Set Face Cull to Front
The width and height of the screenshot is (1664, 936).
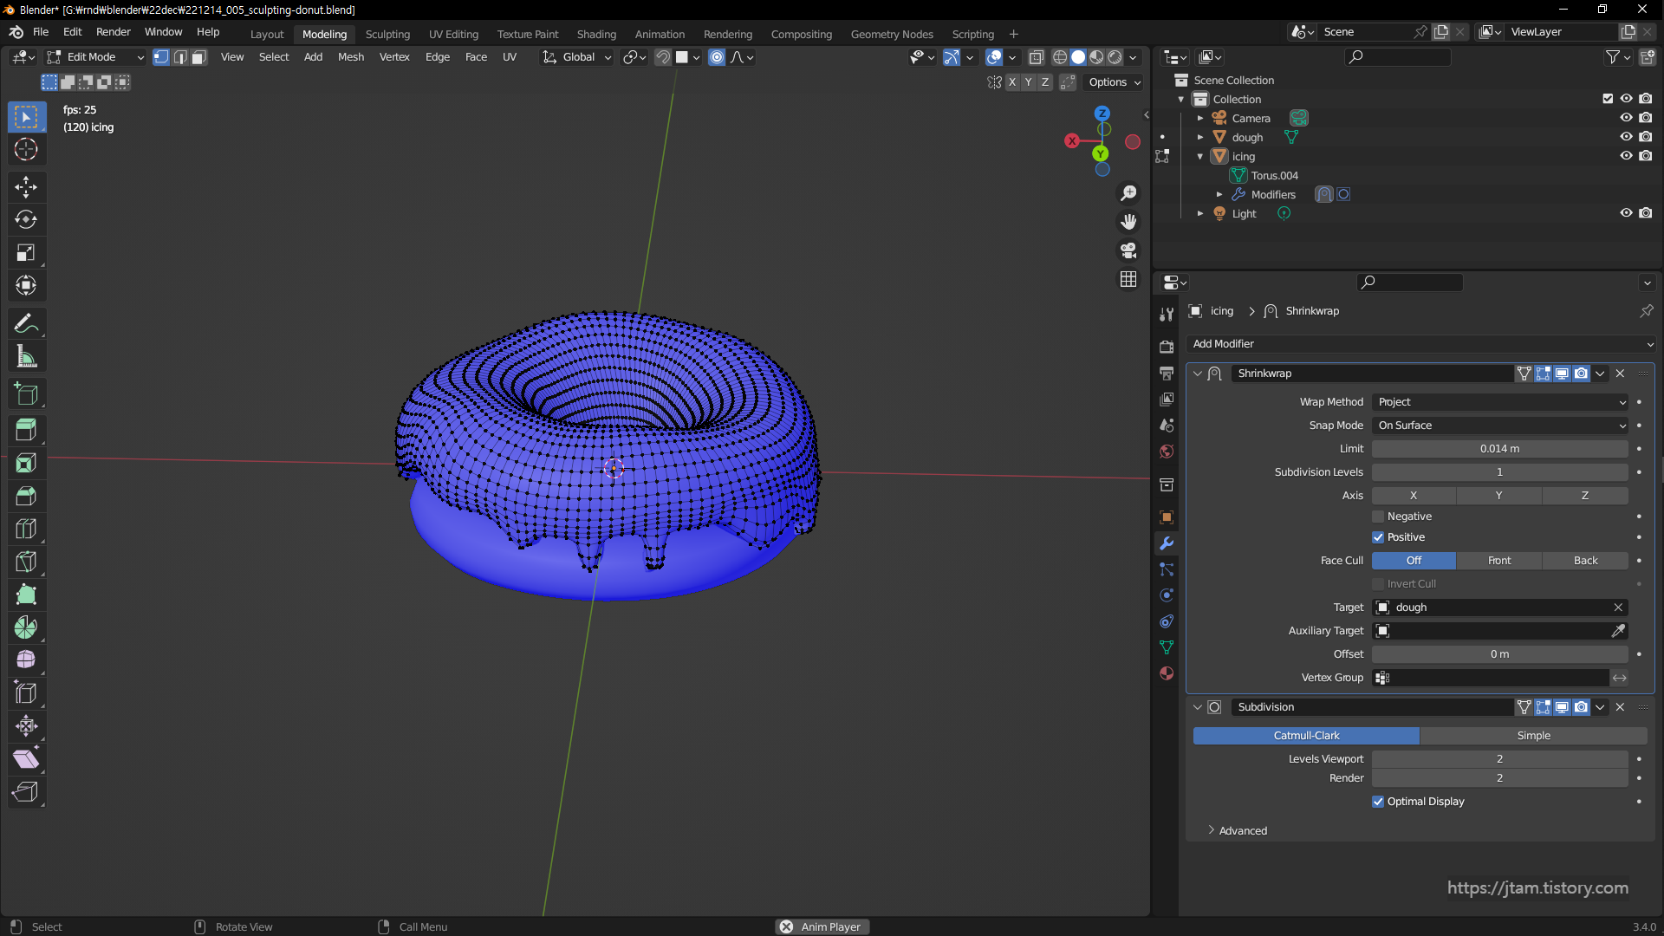1498,561
